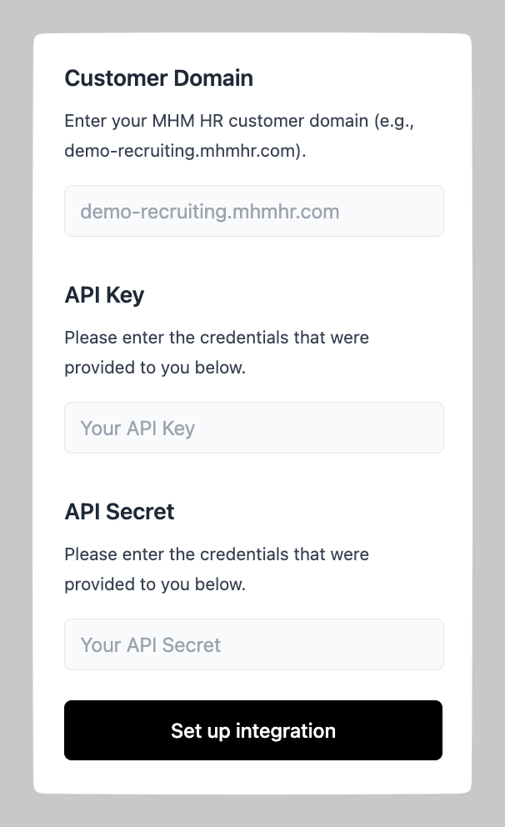
Task: Click into the Your API Key field
Action: click(253, 428)
